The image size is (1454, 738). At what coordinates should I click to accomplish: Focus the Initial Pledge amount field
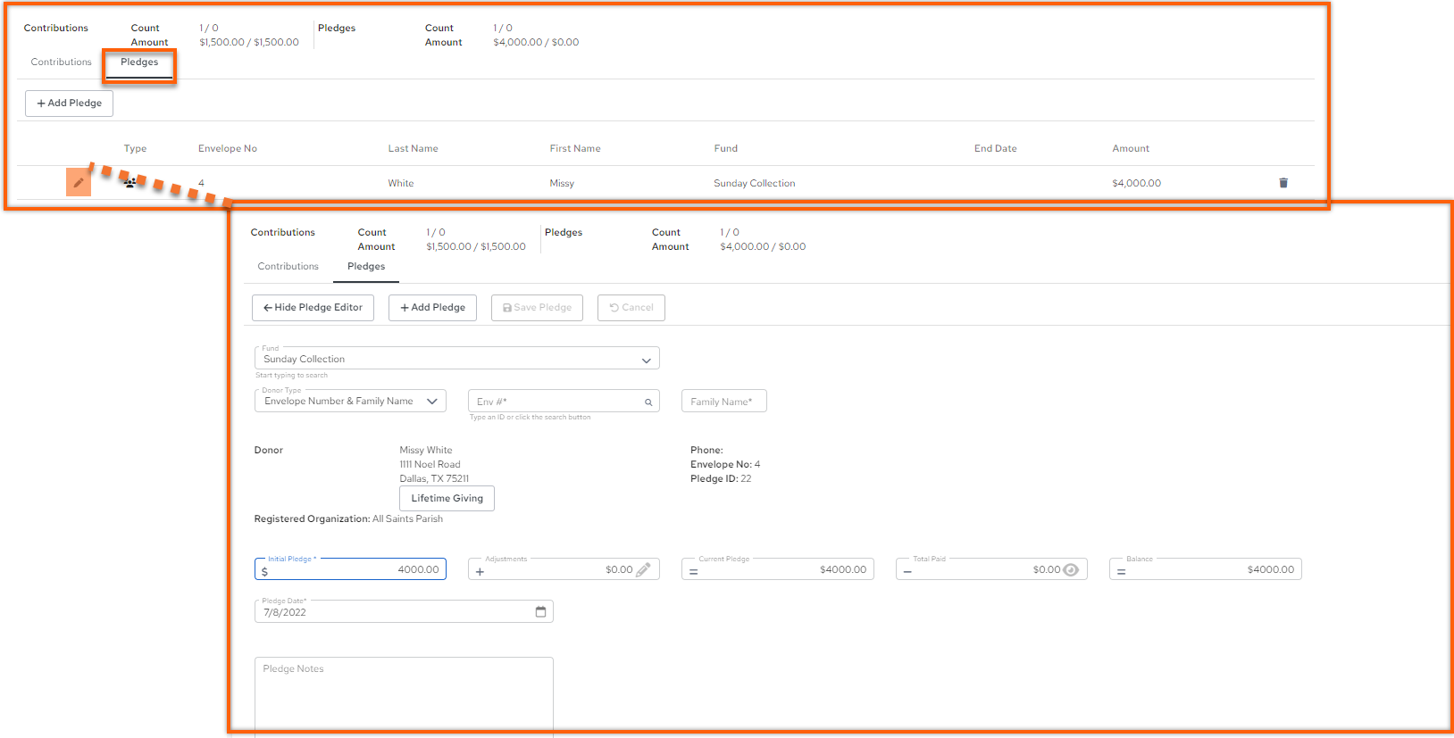pos(350,569)
